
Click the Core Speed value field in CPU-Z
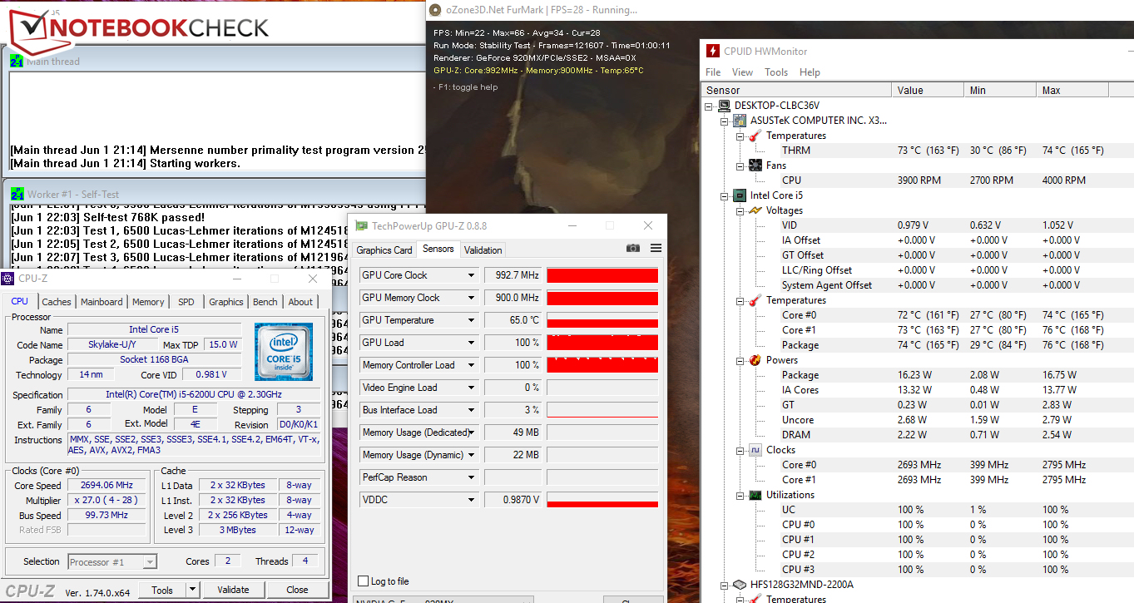click(x=106, y=486)
